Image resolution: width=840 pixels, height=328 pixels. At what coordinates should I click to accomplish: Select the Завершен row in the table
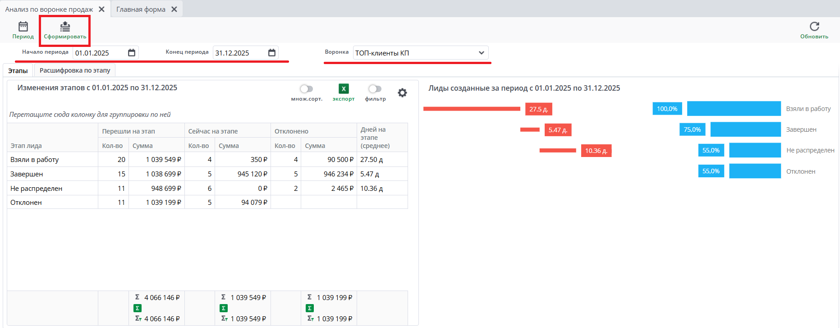[27, 174]
